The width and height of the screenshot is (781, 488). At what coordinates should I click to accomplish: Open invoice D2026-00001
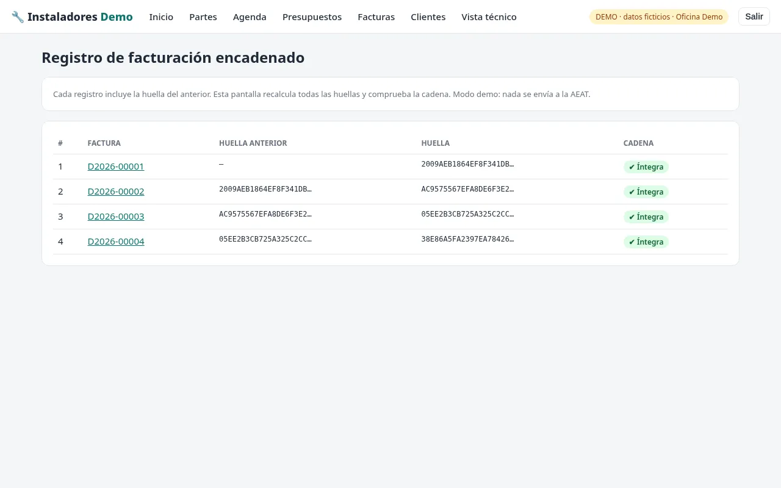(x=116, y=167)
